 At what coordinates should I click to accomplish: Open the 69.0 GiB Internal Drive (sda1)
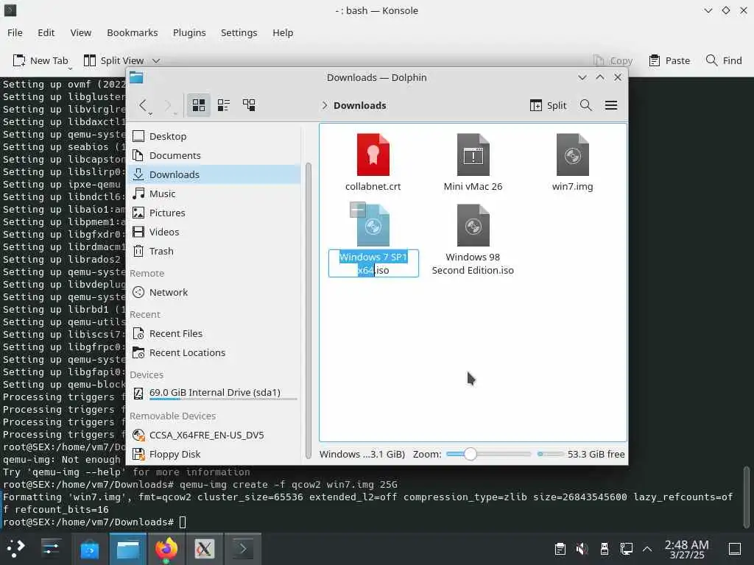point(214,394)
